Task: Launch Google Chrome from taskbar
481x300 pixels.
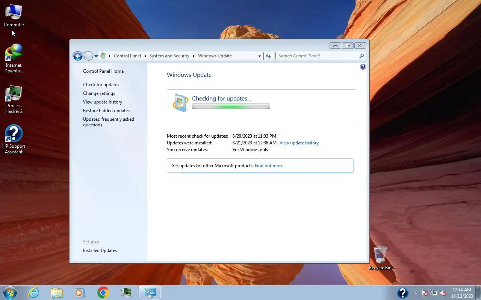Action: tap(103, 292)
